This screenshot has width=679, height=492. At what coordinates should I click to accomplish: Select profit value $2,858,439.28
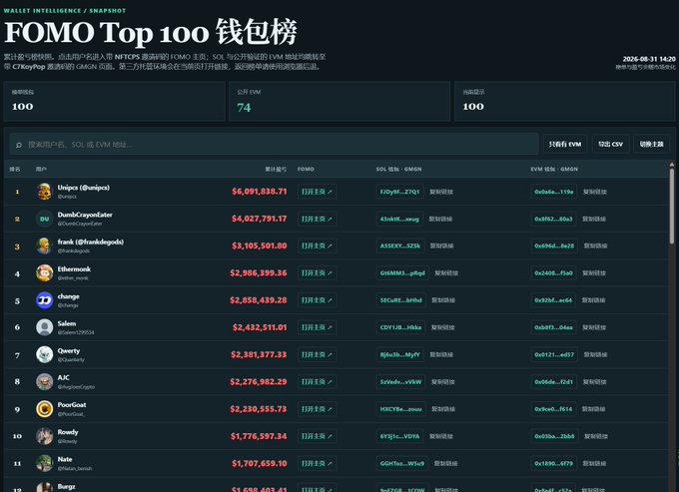point(258,300)
